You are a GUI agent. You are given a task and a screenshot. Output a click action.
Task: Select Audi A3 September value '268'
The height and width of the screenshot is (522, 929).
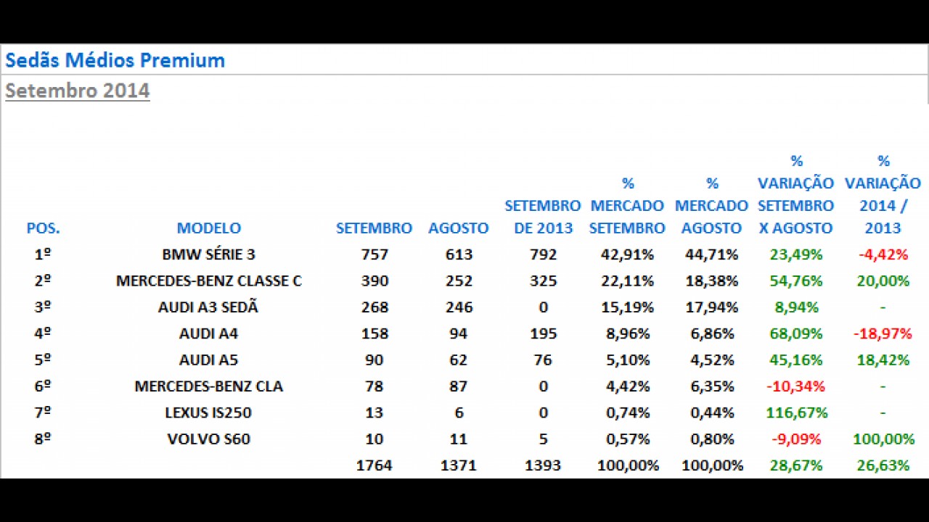[x=375, y=307]
